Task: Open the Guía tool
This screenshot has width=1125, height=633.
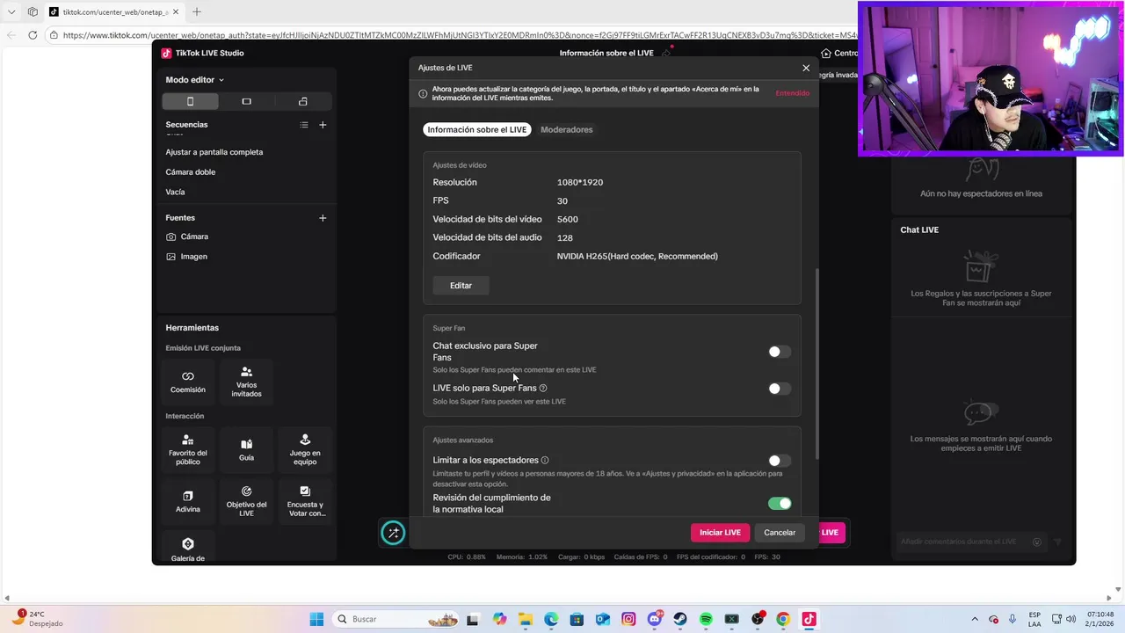Action: coord(246,449)
